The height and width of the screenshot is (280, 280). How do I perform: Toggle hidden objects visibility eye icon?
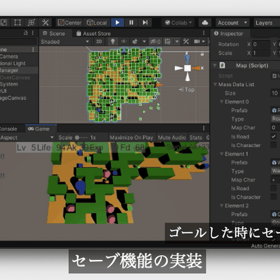(x=155, y=41)
